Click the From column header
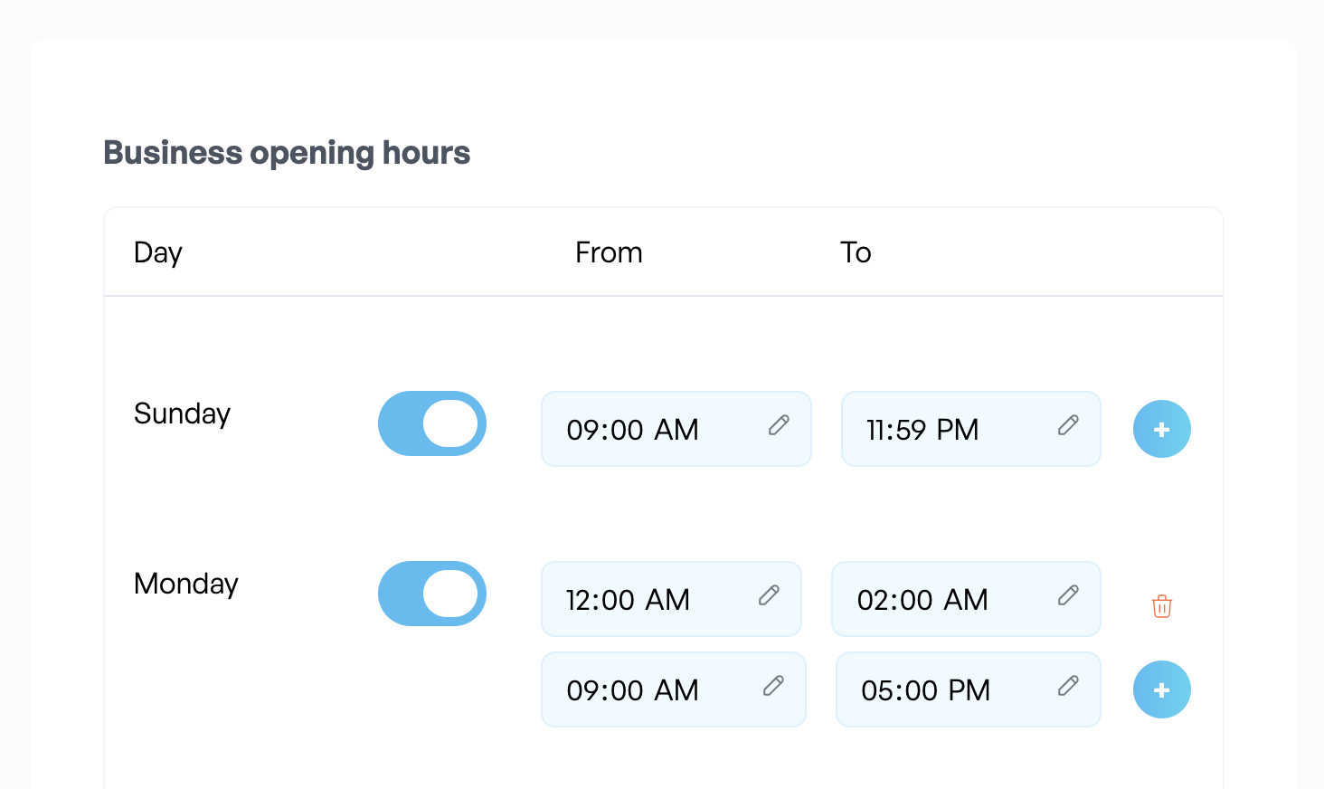Screen dimensions: 1324x789 pyautogui.click(x=609, y=252)
